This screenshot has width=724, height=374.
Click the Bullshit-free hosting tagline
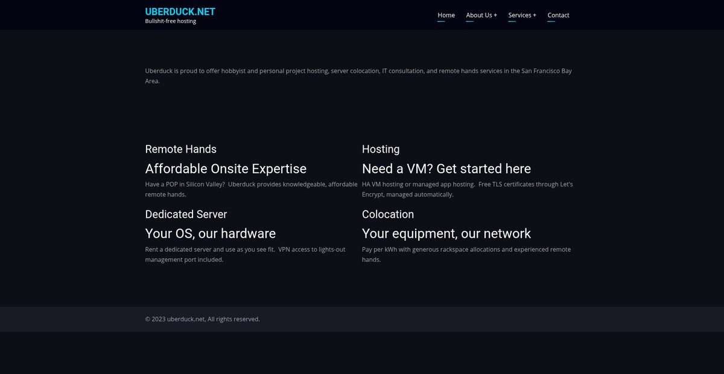click(x=171, y=21)
